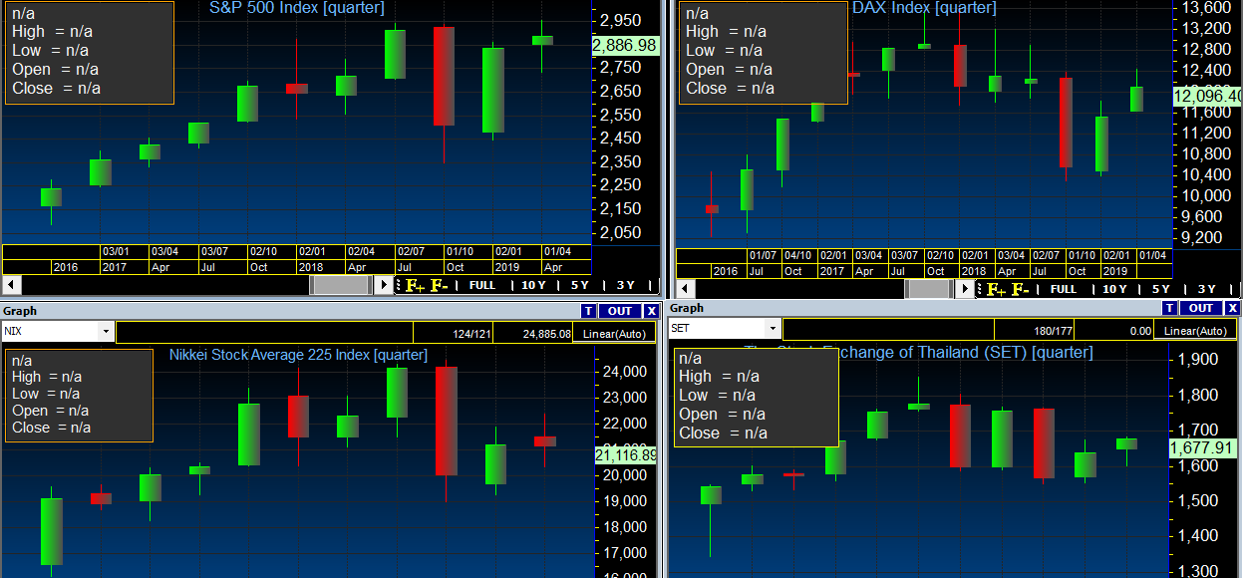Screen dimensions: 1243x578
Task: Show FULL range on the DAX chart
Action: coord(1064,289)
